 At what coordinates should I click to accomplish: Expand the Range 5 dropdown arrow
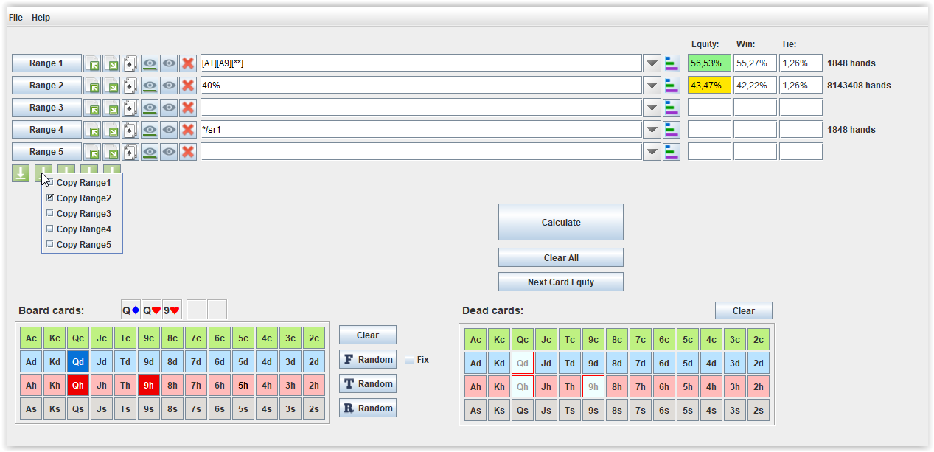tap(652, 152)
